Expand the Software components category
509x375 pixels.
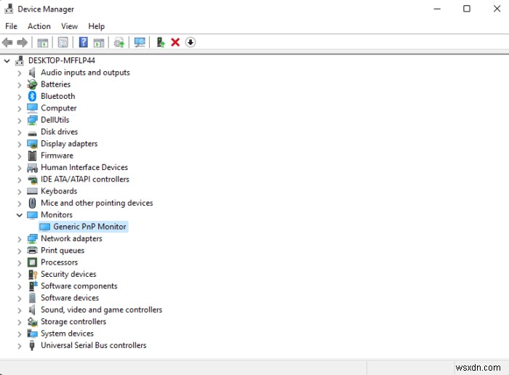pos(20,286)
